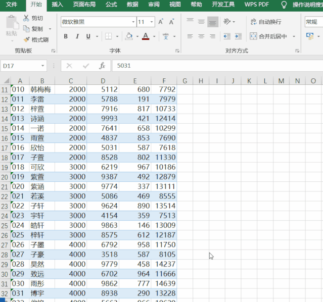
Task: Select middle align icon
Action: [x=201, y=21]
